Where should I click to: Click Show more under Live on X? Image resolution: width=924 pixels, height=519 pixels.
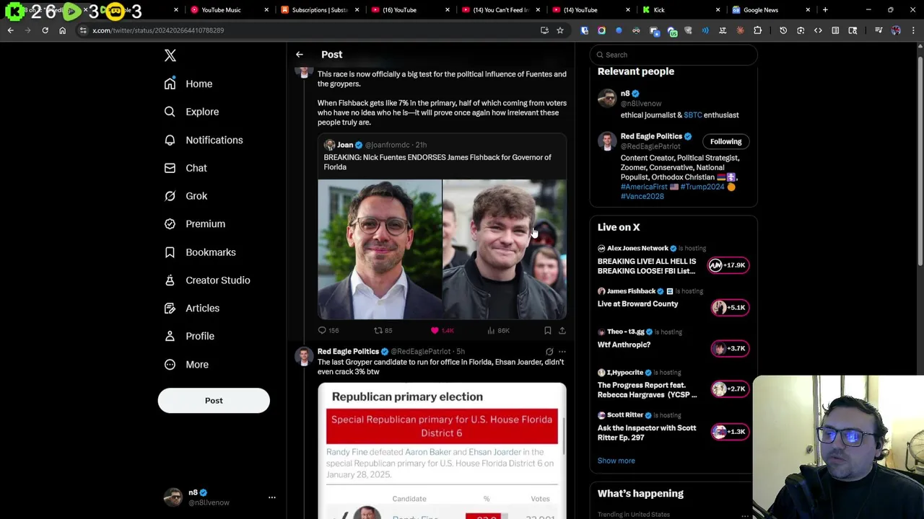pyautogui.click(x=616, y=461)
